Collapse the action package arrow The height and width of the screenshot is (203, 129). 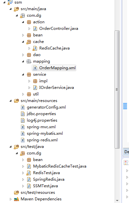[23, 22]
